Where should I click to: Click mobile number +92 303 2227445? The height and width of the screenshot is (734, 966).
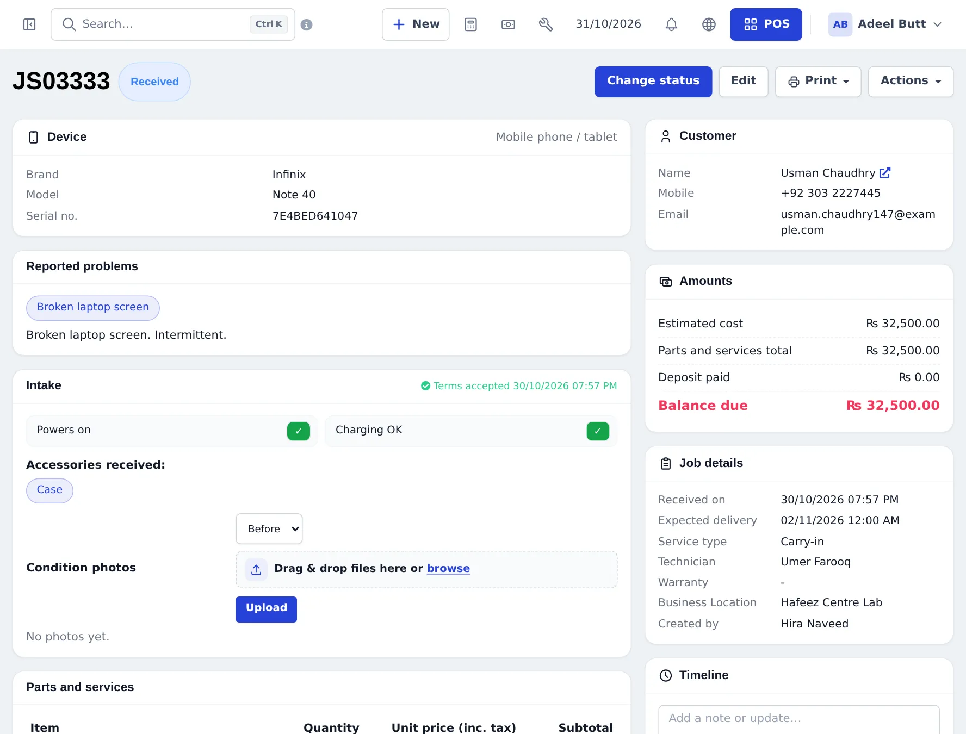831,194
